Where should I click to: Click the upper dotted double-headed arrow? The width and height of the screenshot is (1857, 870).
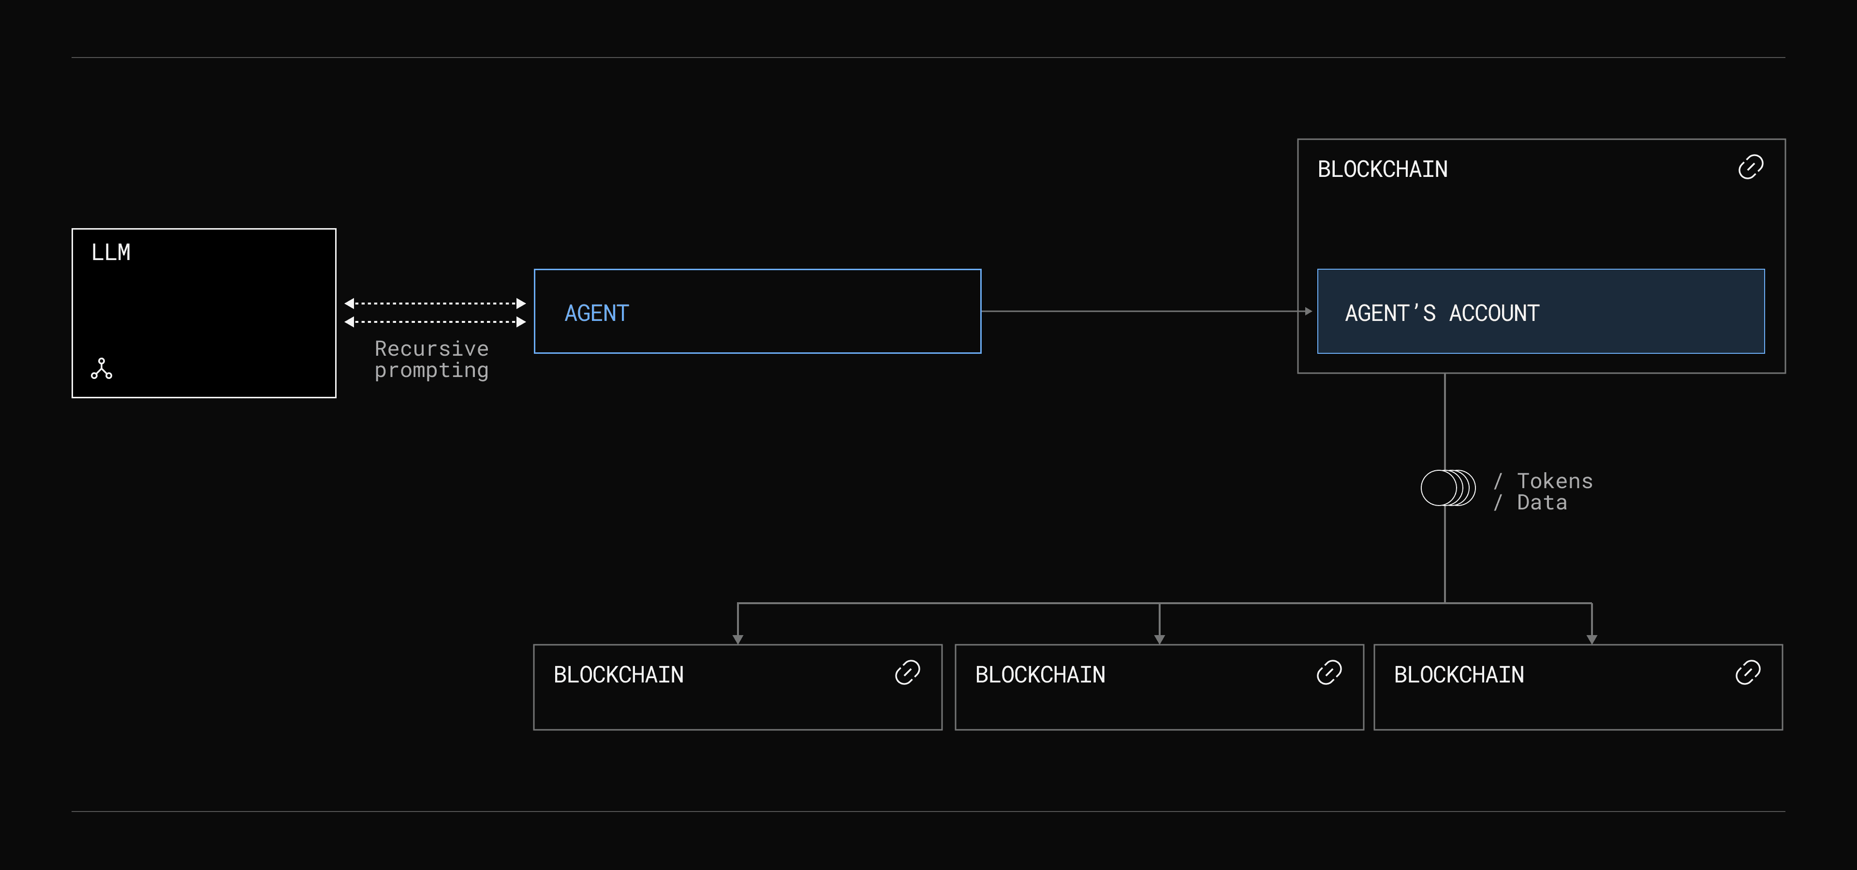coord(435,303)
